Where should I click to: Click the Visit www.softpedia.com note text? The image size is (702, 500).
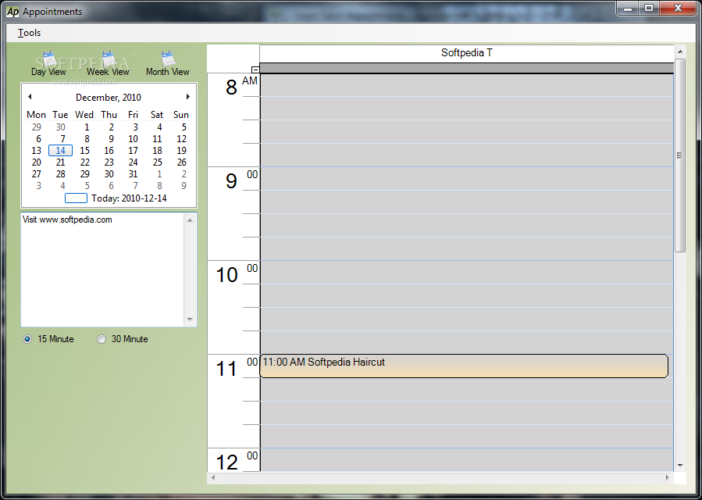click(67, 220)
